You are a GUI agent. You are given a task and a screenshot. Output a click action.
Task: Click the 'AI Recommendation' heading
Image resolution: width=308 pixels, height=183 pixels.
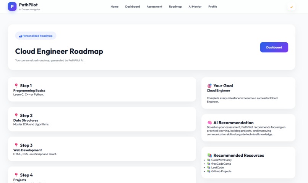coord(233,123)
